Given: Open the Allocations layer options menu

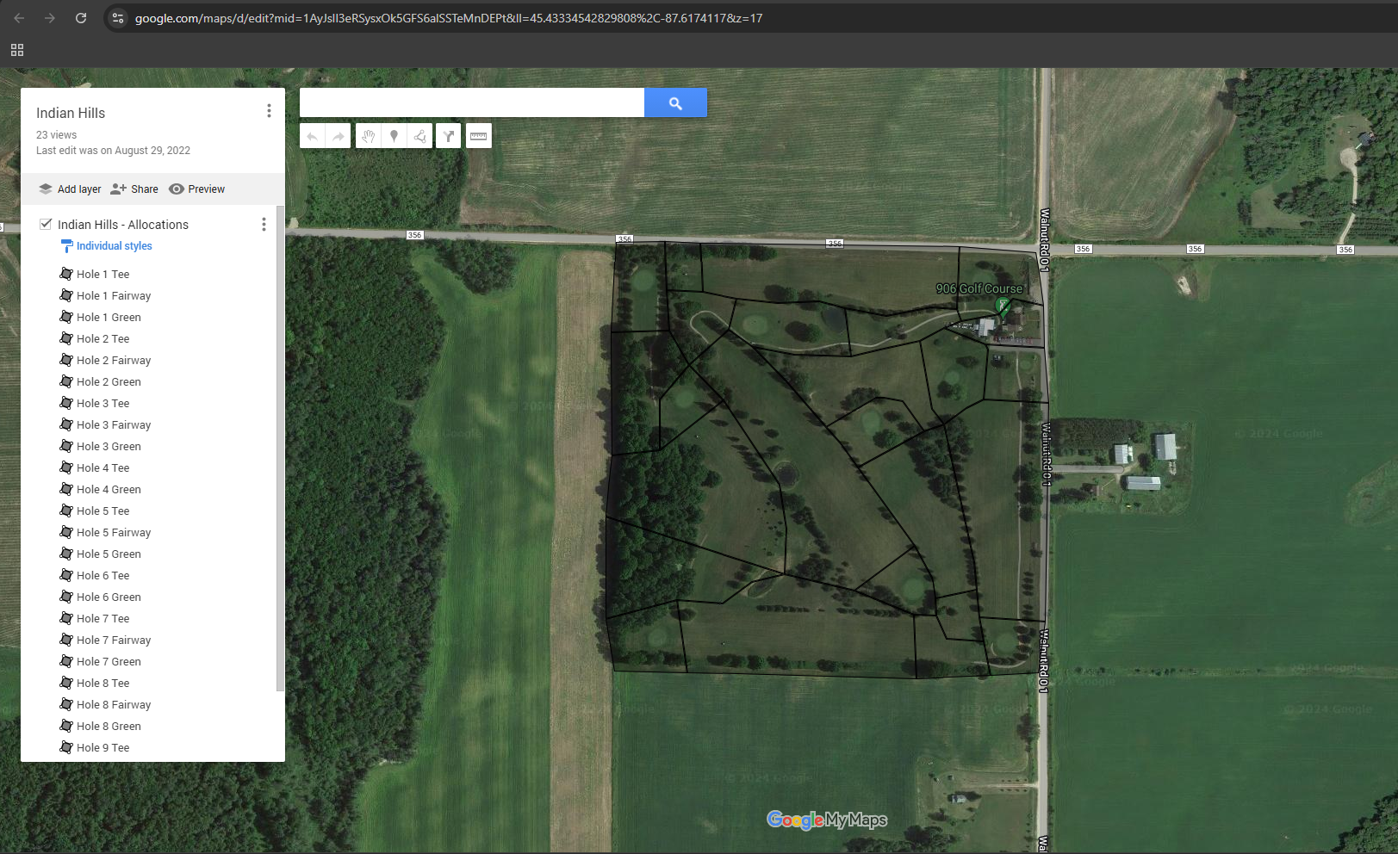Looking at the screenshot, I should pyautogui.click(x=264, y=225).
